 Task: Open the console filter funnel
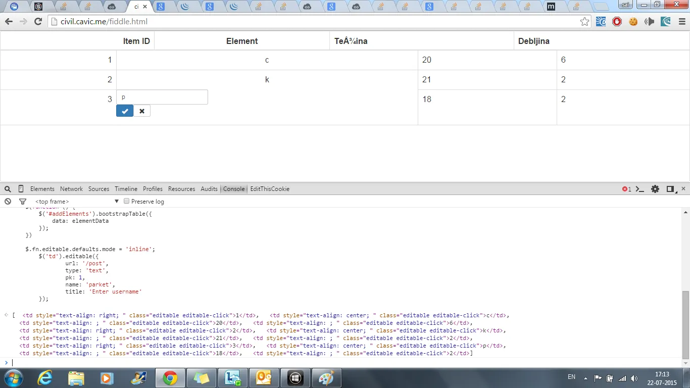(23, 202)
